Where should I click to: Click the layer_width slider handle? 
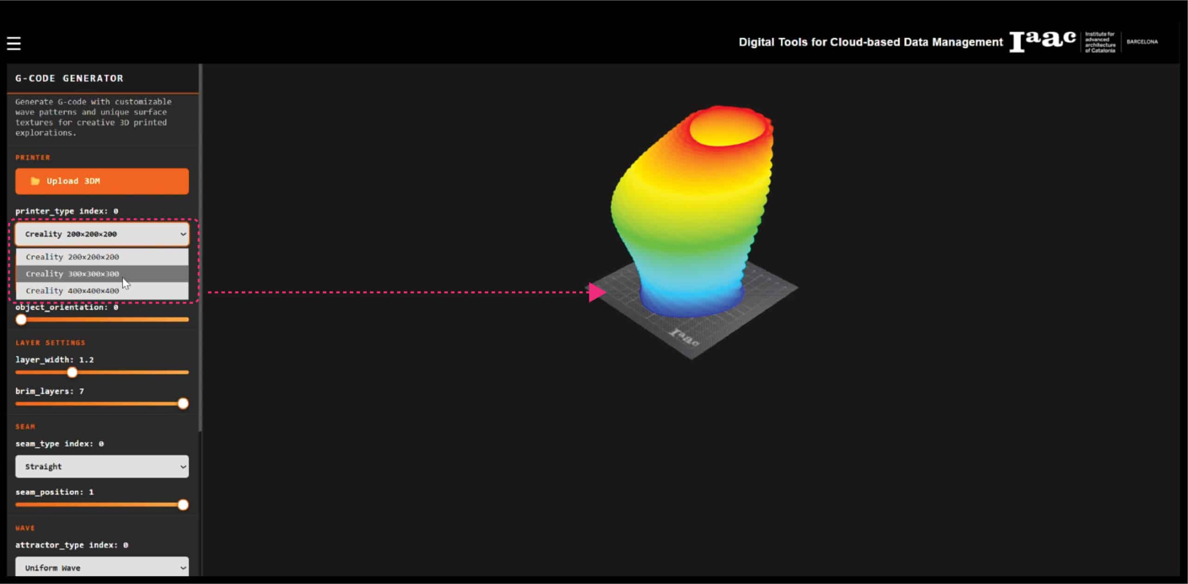coord(72,372)
